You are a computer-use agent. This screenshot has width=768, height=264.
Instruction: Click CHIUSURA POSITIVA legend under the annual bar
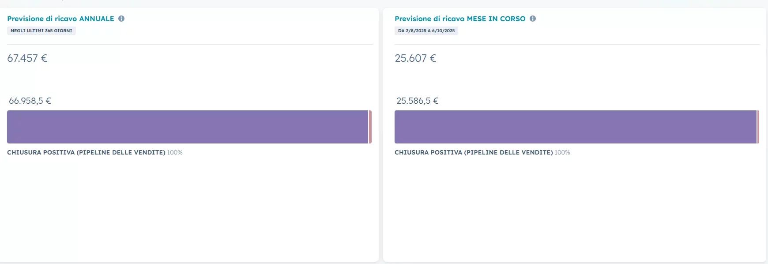coord(86,152)
